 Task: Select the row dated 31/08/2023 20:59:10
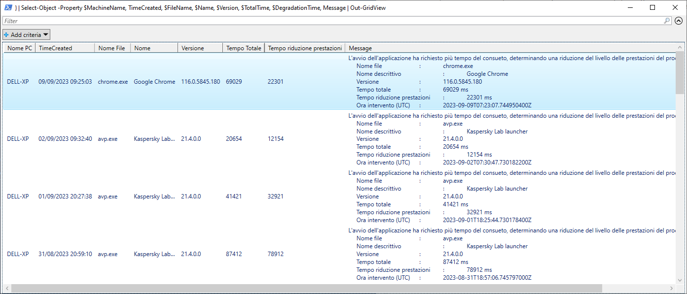340,254
